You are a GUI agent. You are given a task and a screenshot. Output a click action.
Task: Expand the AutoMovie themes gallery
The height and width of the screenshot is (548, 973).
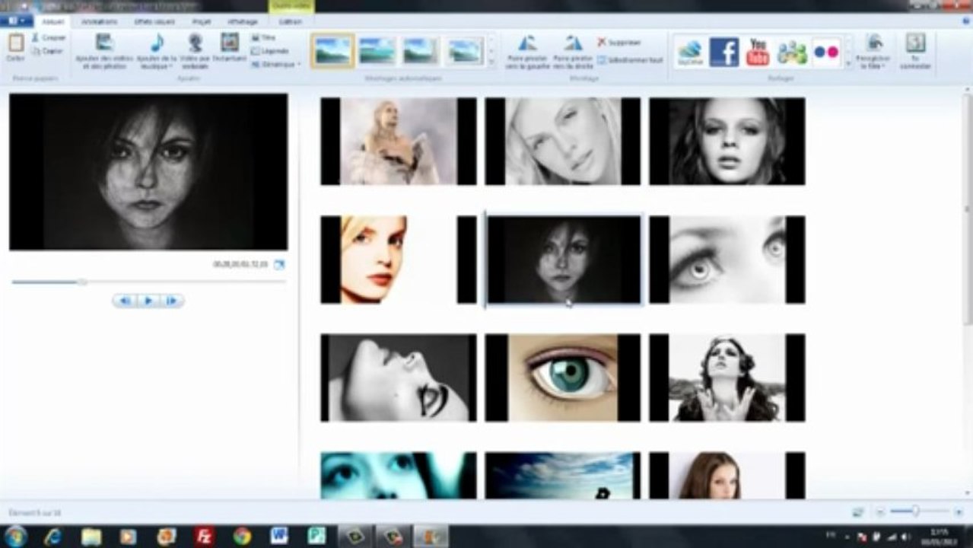[491, 62]
